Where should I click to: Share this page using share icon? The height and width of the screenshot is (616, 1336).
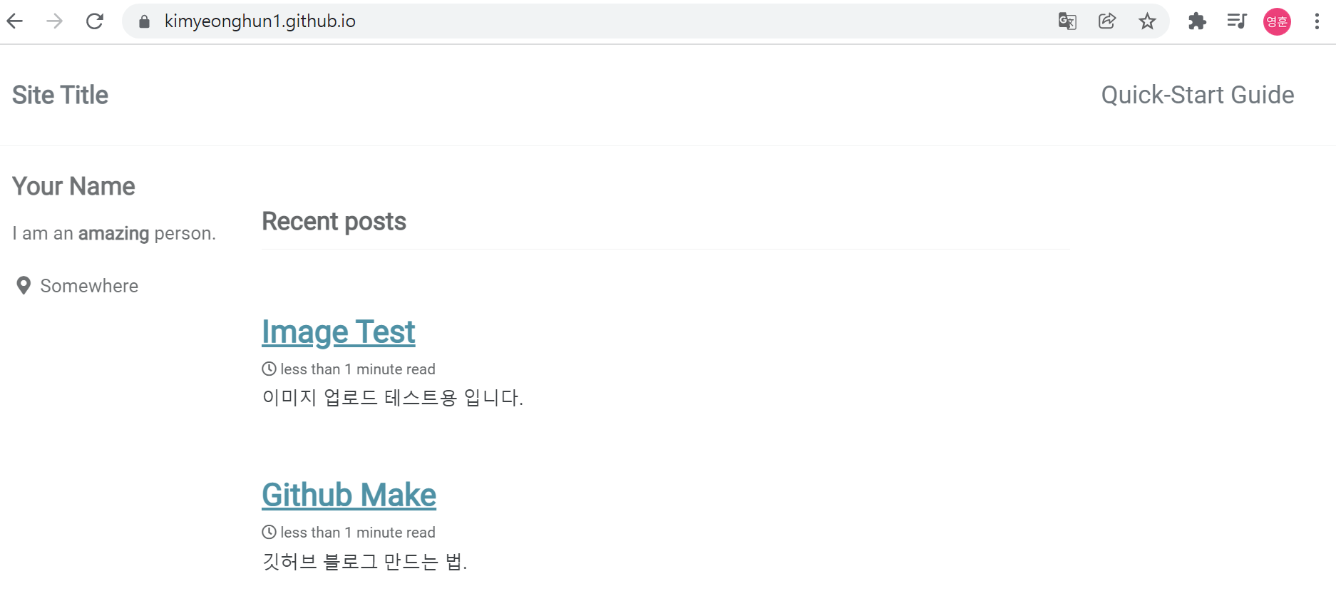[x=1107, y=21]
